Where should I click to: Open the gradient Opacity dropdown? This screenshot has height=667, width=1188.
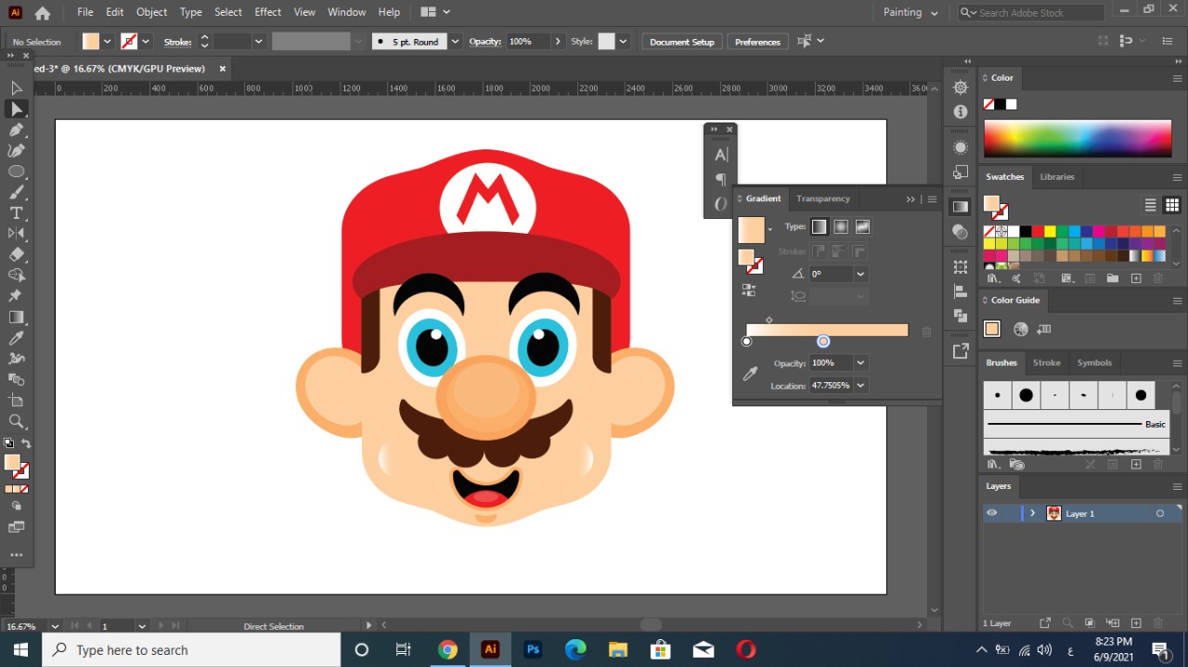tap(860, 363)
